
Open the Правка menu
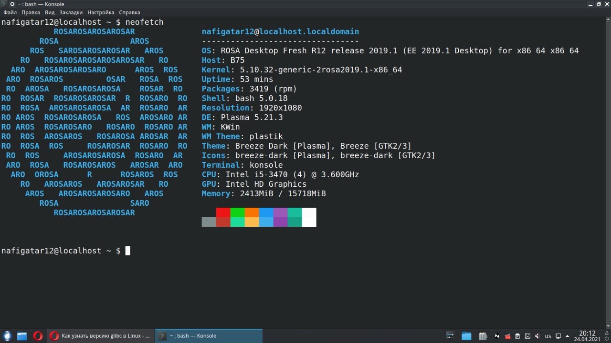(x=31, y=12)
